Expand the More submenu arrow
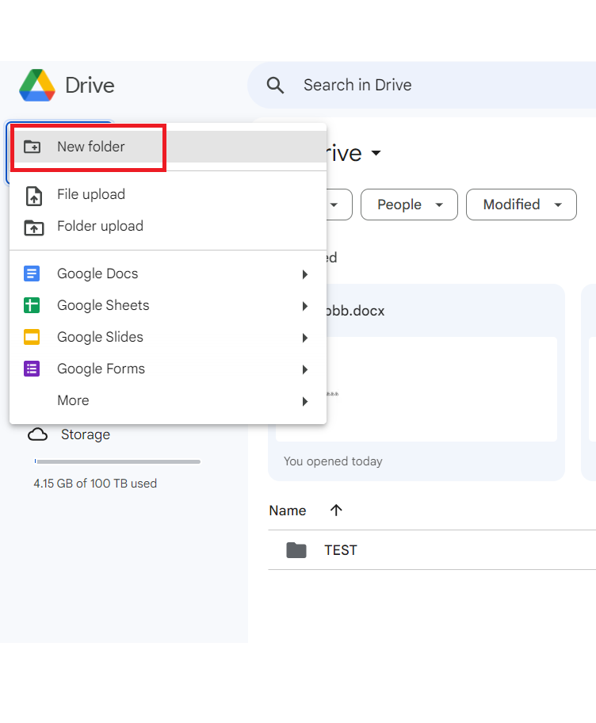This screenshot has height=723, width=596. pos(304,402)
